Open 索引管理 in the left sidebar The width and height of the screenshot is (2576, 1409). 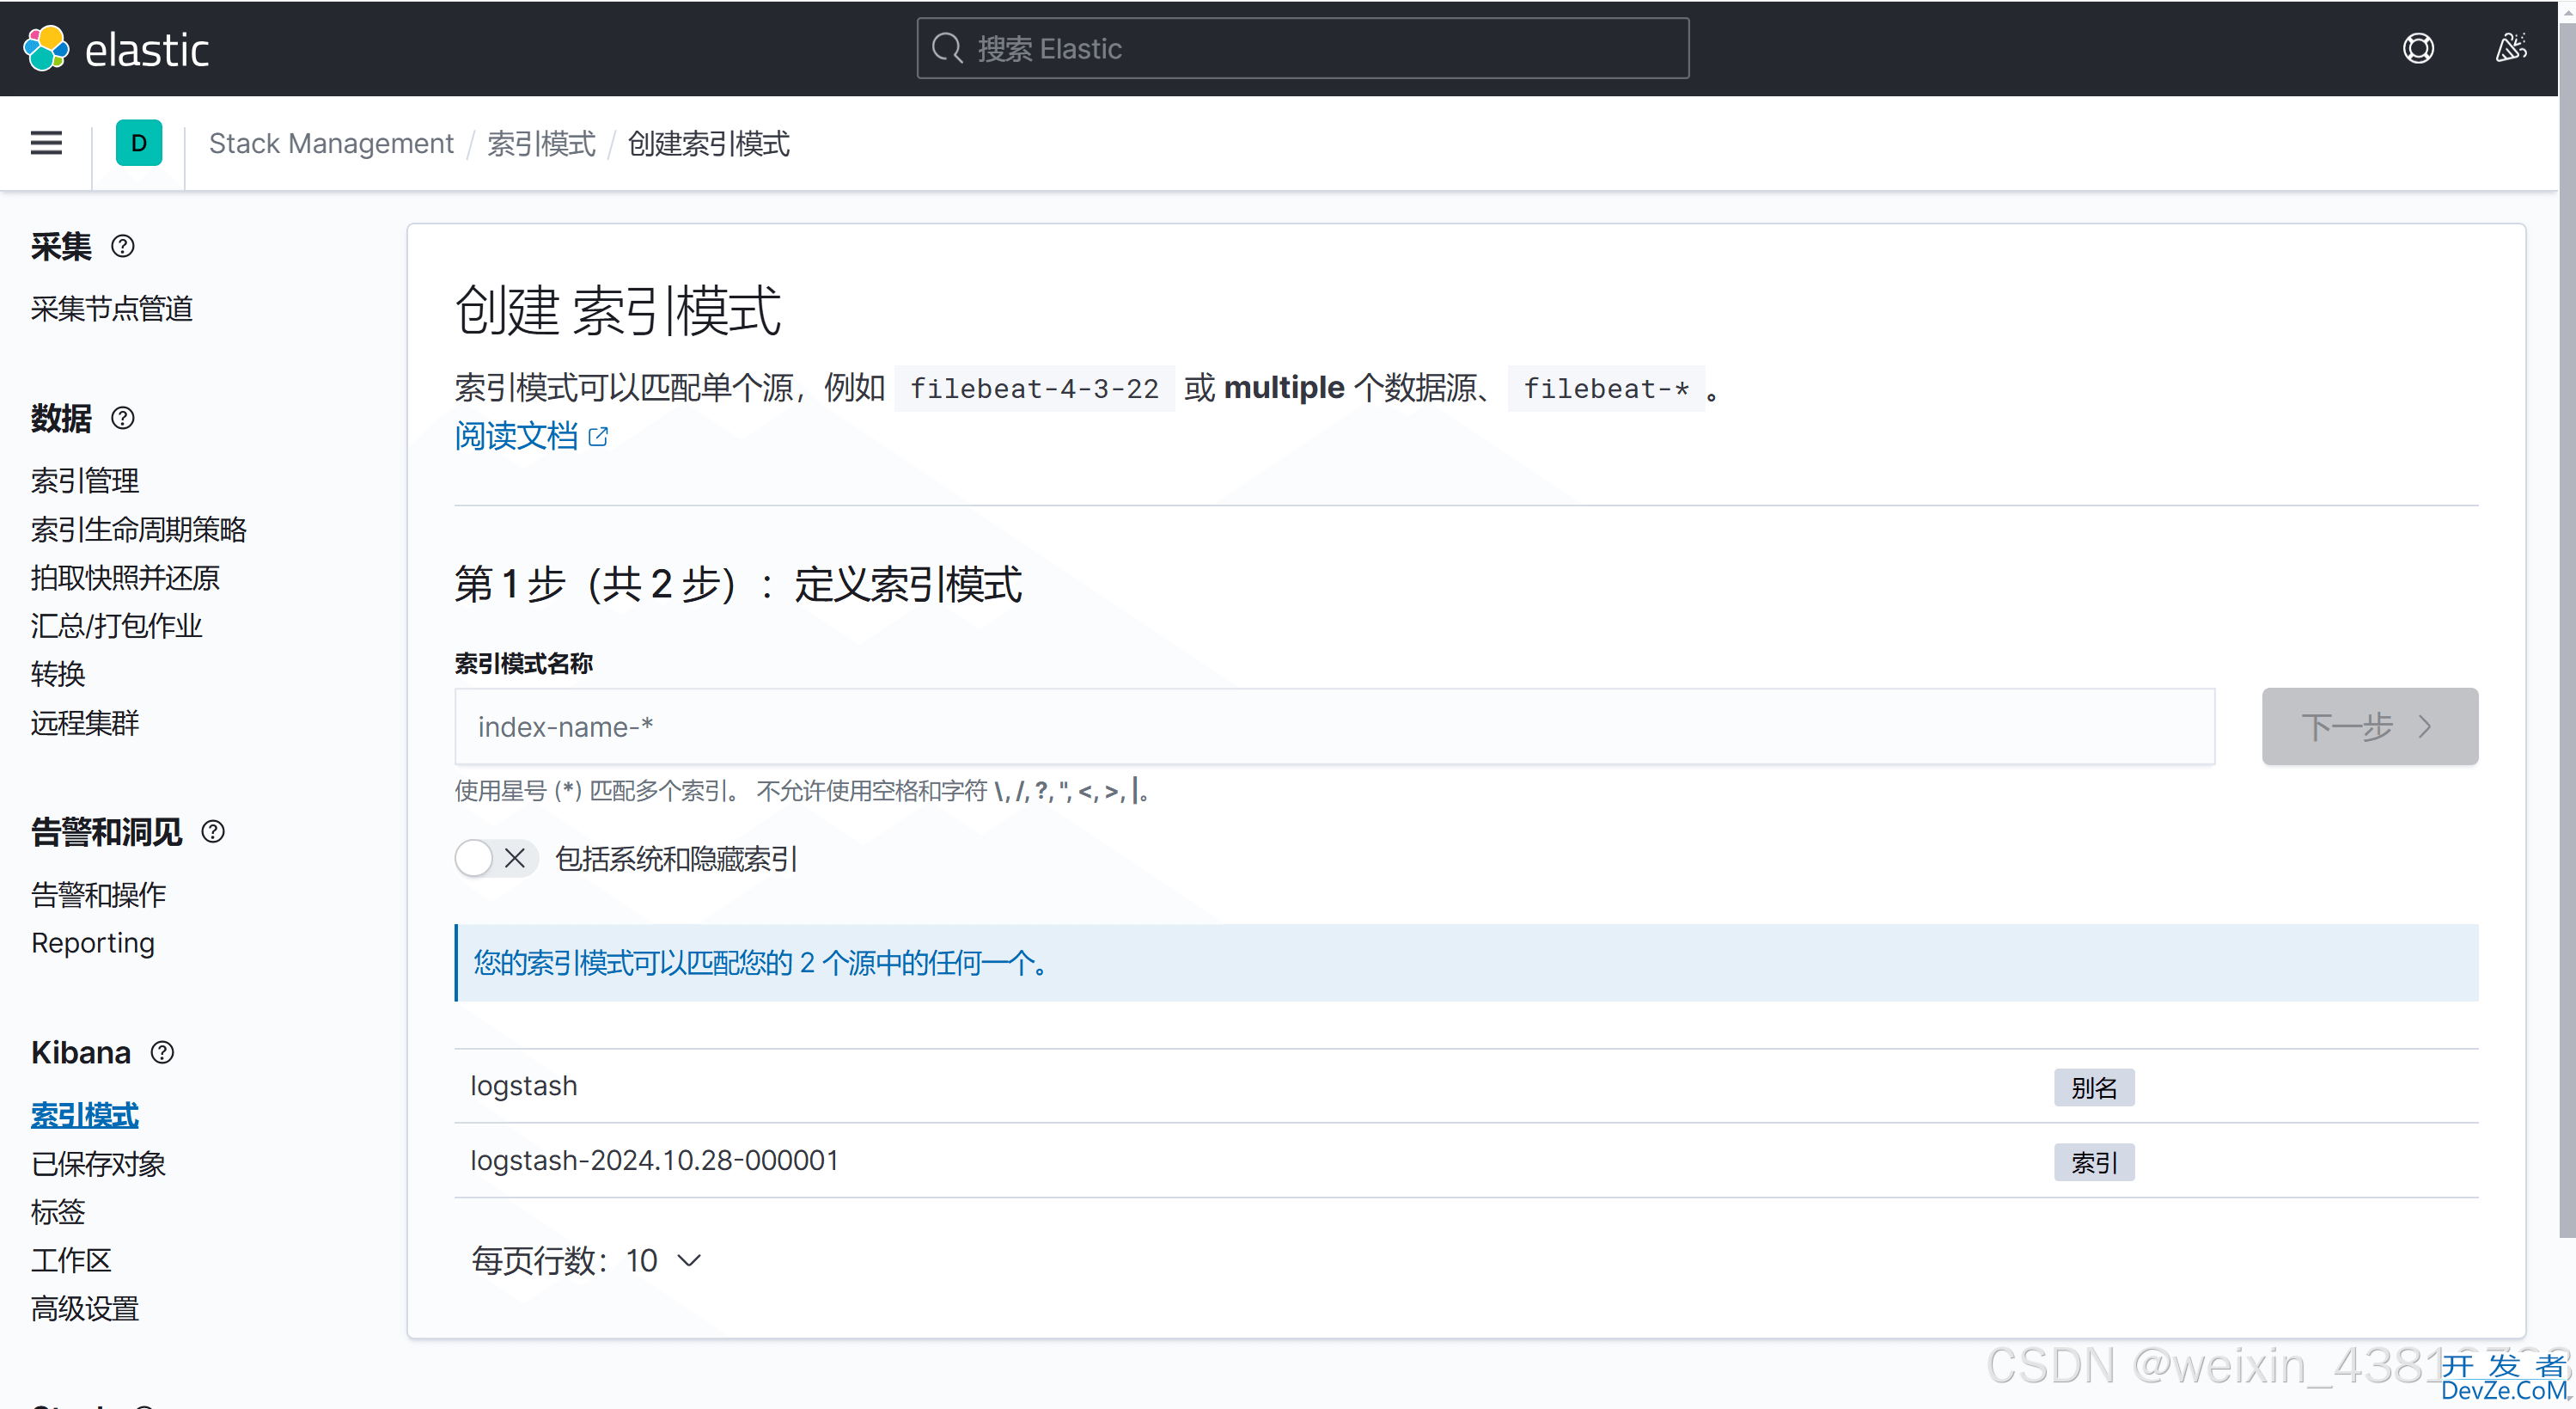click(x=89, y=481)
